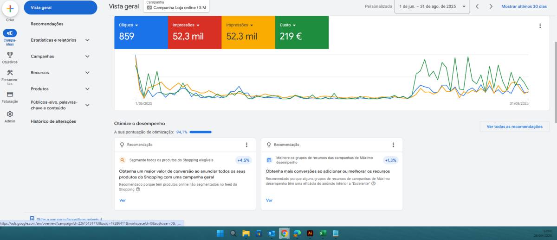Expand Campanhas sidebar section
557x240 pixels.
(x=87, y=56)
